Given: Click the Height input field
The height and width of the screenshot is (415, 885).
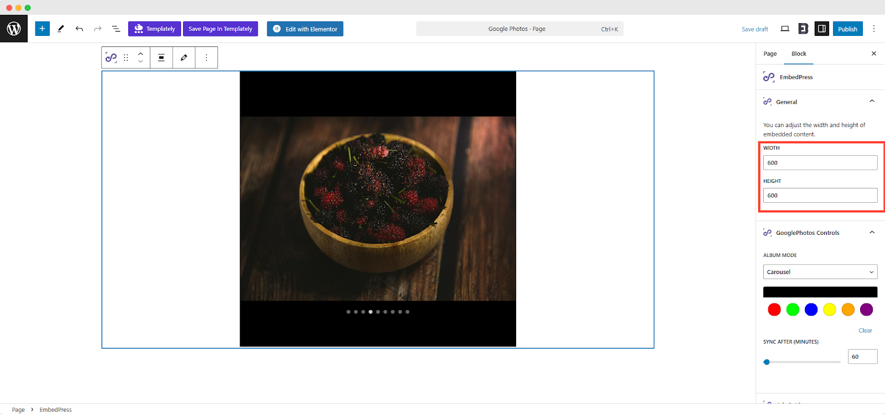Looking at the screenshot, I should point(820,195).
